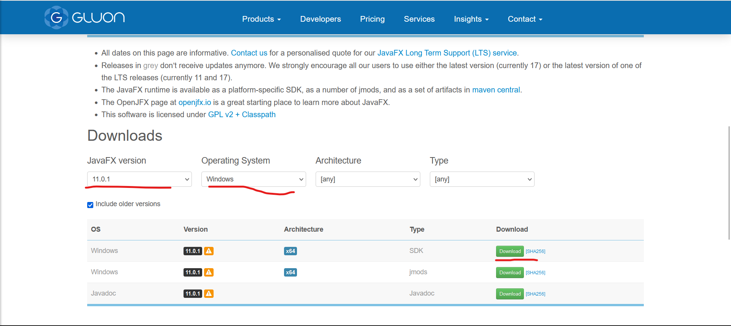This screenshot has height=326, width=731.
Task: Click the Downloads heading
Action: [125, 135]
